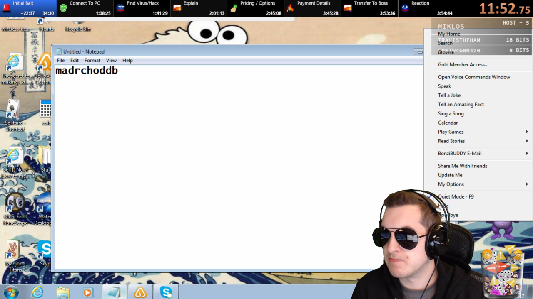Click the "Pricing / Options" split label
The width and height of the screenshot is (533, 299).
click(x=257, y=3)
